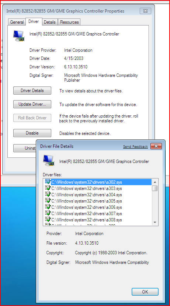Screen dimensions: 170x306
Task: Click the driver files list scroll-down arrow
Action: coord(155,222)
